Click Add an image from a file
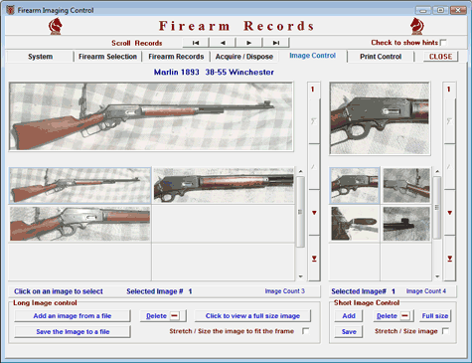472x363 pixels. (73, 316)
